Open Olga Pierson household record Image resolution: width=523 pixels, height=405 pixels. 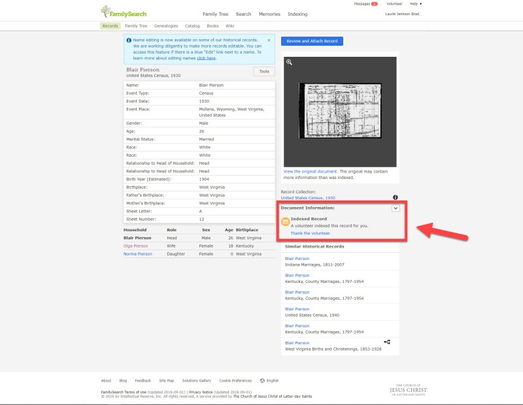(x=135, y=246)
